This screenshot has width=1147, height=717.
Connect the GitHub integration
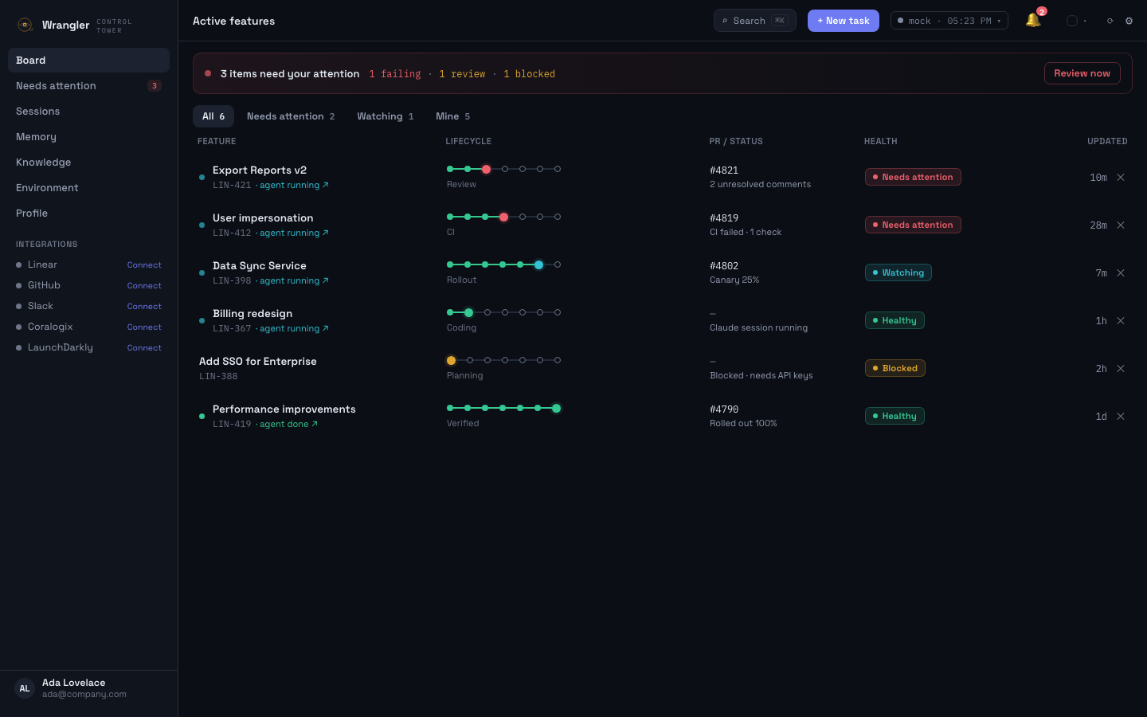coord(144,285)
